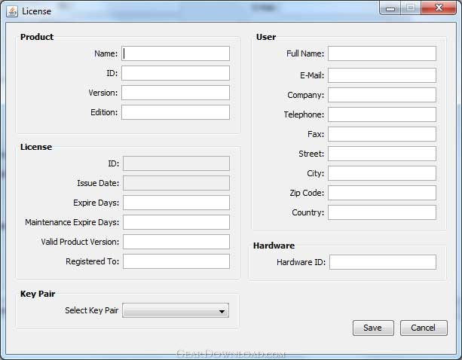This screenshot has height=360, width=462.
Task: Focus the Zip Code field
Action: click(x=381, y=193)
